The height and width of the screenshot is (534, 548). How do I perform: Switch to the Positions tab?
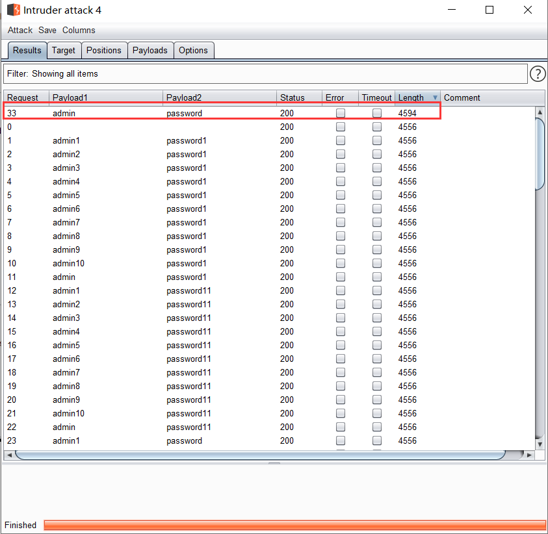click(104, 50)
